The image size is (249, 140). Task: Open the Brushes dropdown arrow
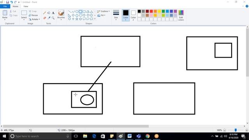[61, 20]
